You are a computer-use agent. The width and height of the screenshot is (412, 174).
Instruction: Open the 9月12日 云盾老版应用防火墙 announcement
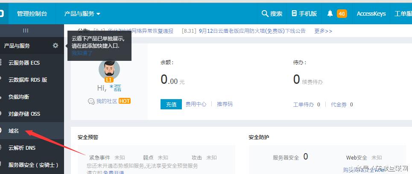pos(252,31)
